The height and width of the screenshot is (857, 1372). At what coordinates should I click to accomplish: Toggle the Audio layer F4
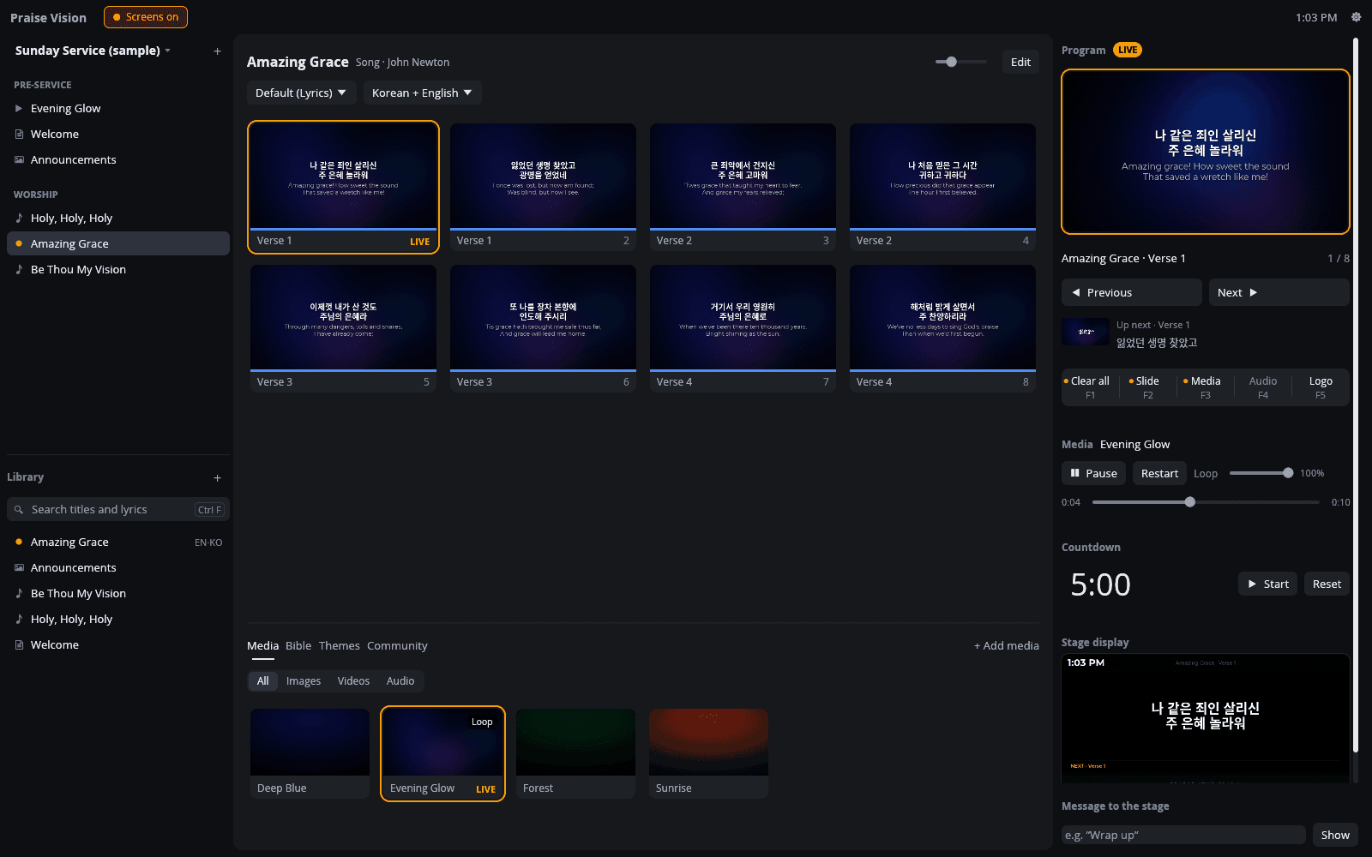tap(1262, 387)
